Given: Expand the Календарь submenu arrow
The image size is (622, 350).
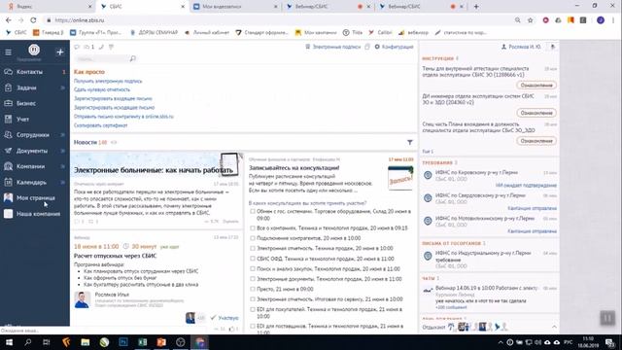Looking at the screenshot, I should pos(62,182).
